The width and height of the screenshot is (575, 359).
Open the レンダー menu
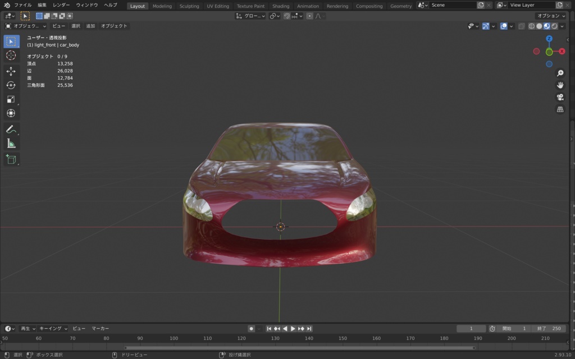point(61,4)
